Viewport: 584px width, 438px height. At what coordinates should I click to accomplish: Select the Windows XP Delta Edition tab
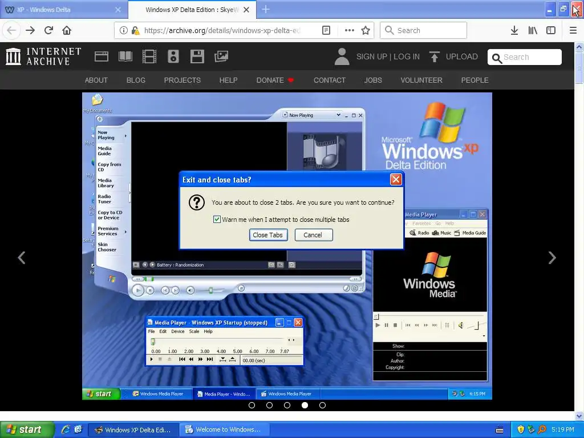[x=192, y=10]
